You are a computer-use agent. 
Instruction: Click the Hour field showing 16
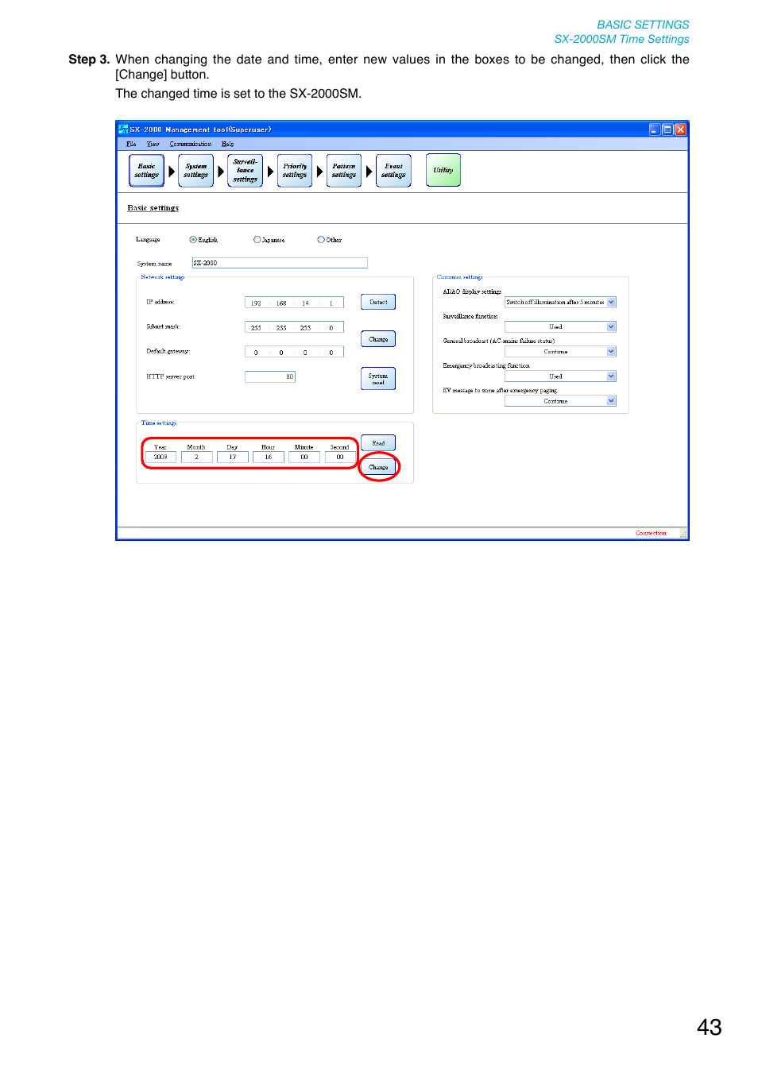pos(269,457)
